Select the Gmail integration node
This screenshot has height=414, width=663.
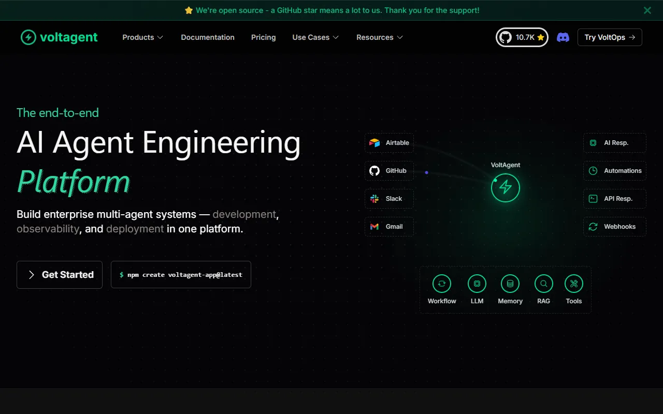[x=389, y=227]
